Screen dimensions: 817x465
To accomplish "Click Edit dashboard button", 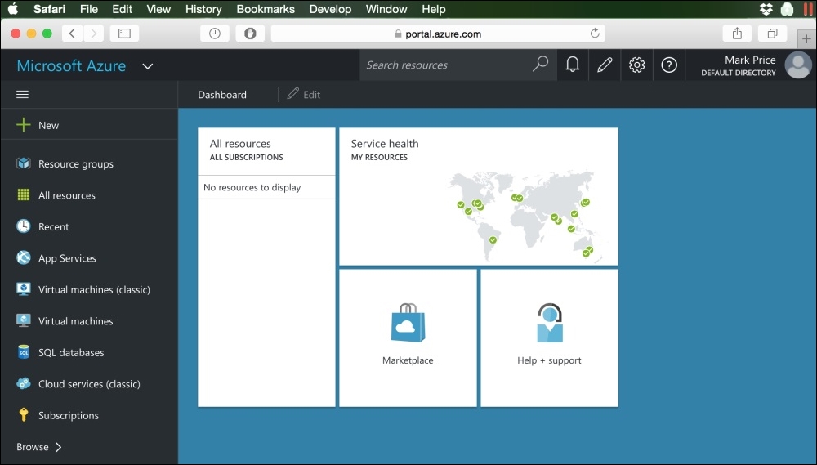I will click(304, 94).
